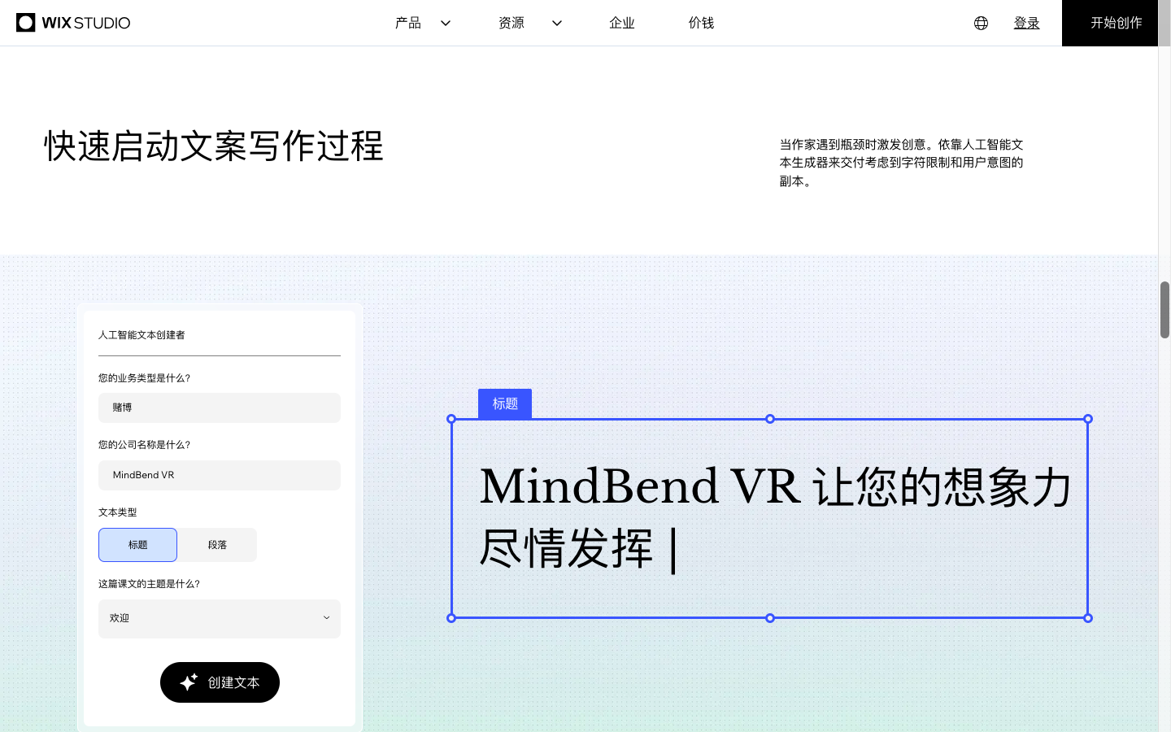
Task: Click the top-left selection handle
Action: 451,419
